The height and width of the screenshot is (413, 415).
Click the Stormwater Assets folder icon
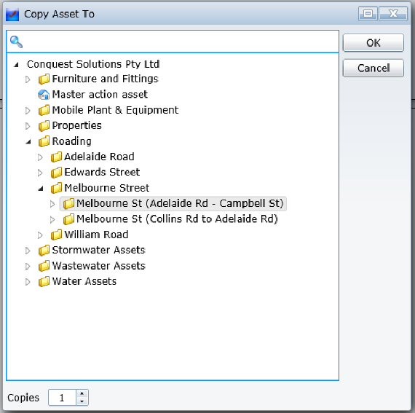(x=44, y=250)
